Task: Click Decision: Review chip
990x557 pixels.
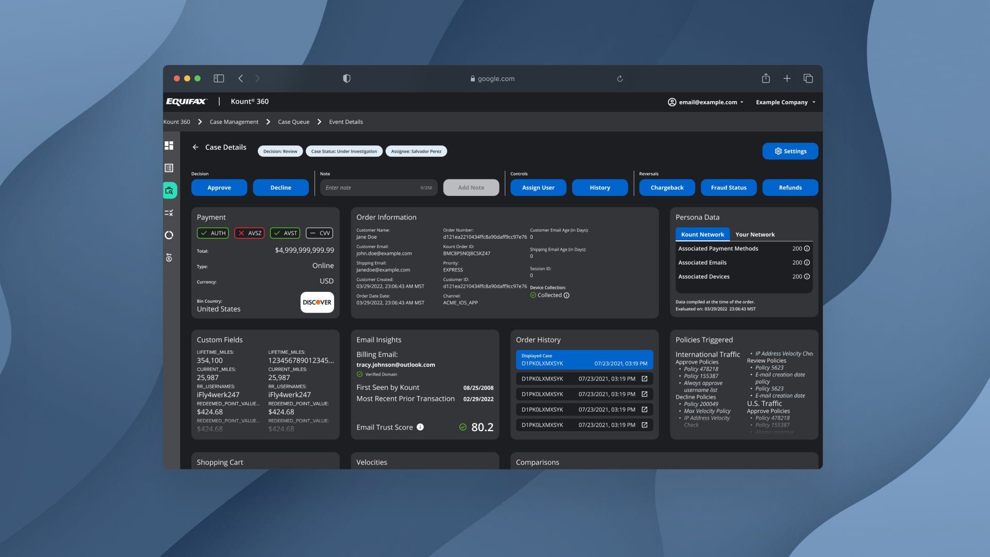Action: [280, 151]
